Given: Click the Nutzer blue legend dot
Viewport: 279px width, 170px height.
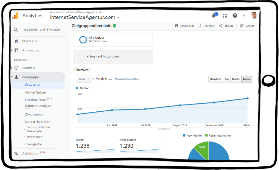Looking at the screenshot, I should 77,88.
